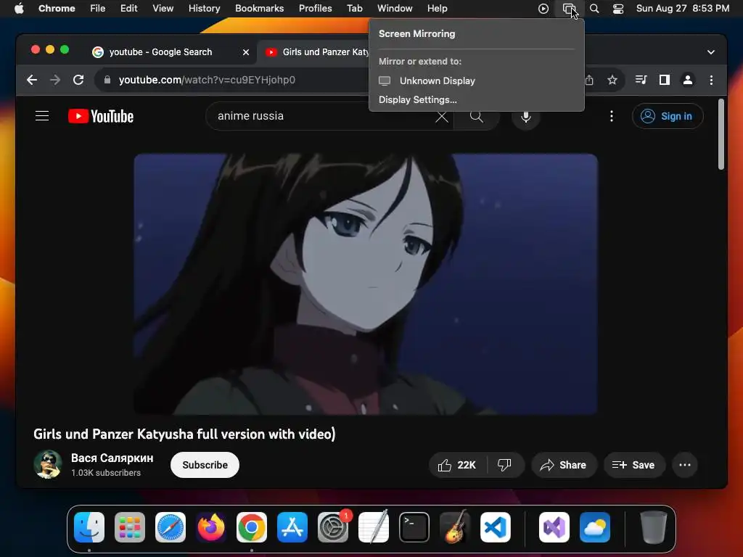Viewport: 743px width, 557px height.
Task: Save video to playlist
Action: click(634, 465)
